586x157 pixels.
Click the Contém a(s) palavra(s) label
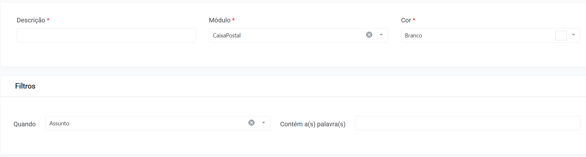[x=313, y=124]
